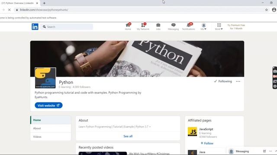Open the Home navigation icon

128,27
